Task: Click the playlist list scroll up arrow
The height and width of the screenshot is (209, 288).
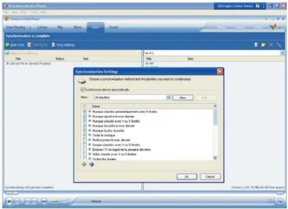Action: pyautogui.click(x=215, y=106)
